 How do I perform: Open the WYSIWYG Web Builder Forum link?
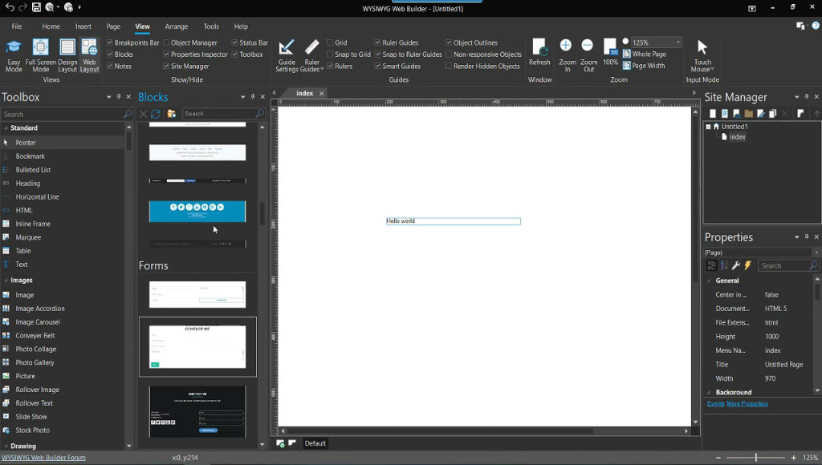(43, 458)
